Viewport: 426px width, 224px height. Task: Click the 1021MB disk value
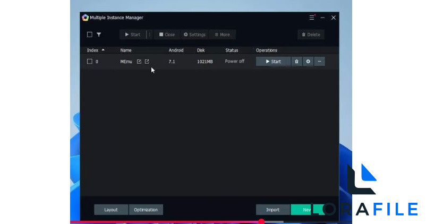click(x=205, y=62)
